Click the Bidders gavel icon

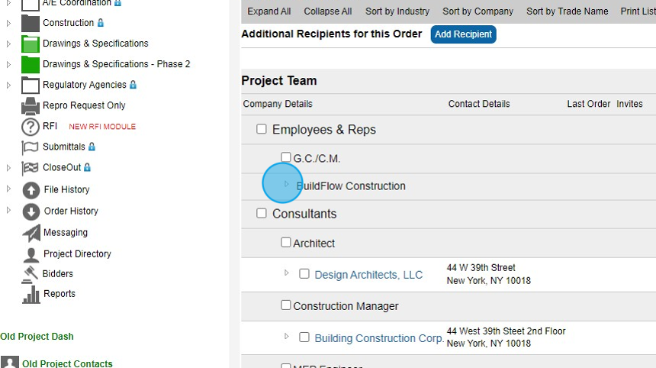[31, 273]
